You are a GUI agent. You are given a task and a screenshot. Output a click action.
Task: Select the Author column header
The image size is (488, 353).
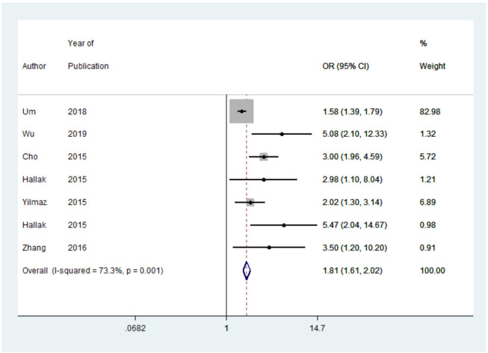pyautogui.click(x=34, y=66)
